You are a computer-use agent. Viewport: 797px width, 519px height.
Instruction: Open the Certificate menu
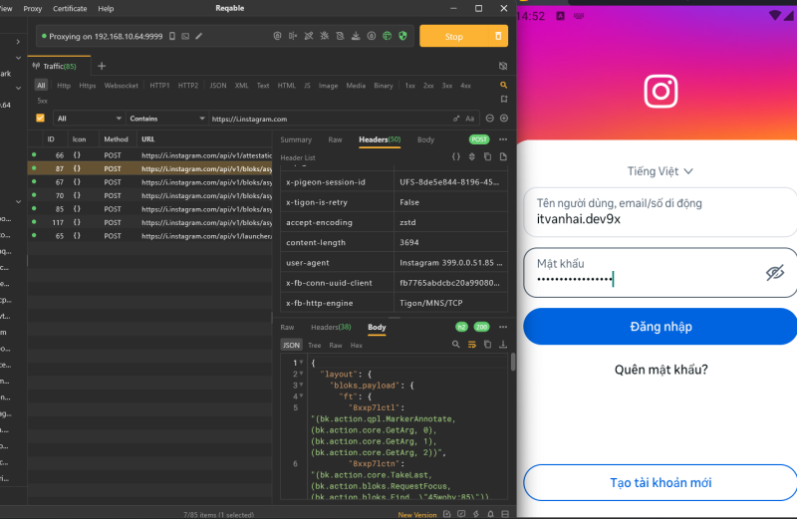pyautogui.click(x=69, y=8)
